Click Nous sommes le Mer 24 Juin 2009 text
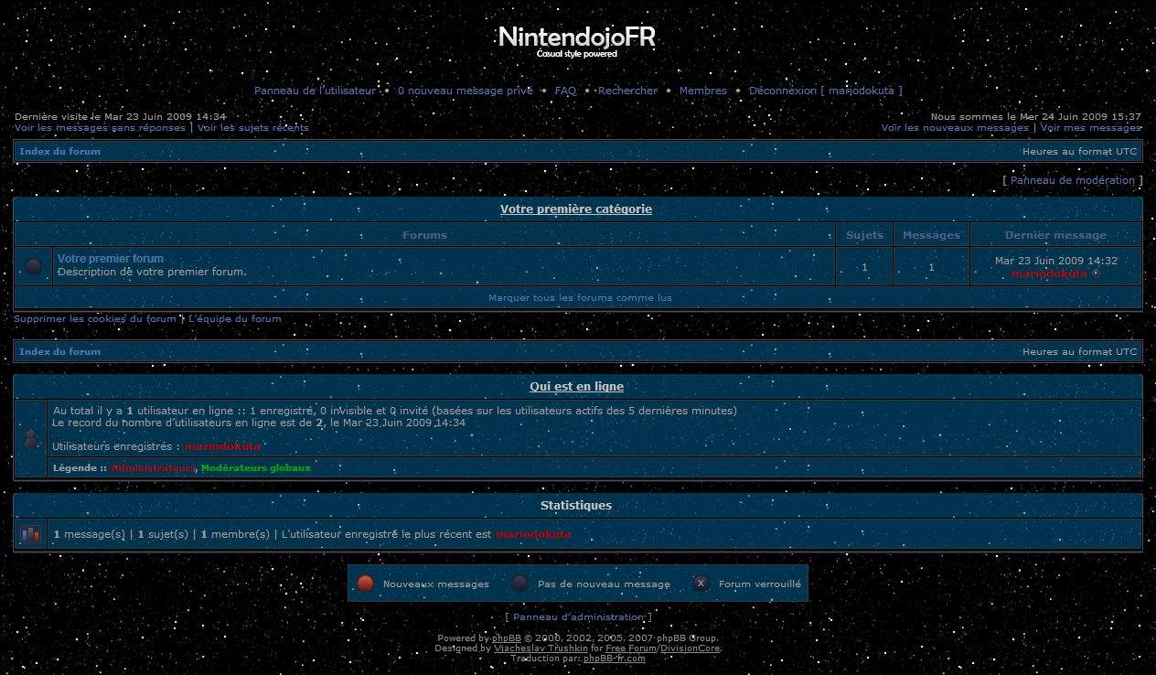The image size is (1156, 675). click(1036, 117)
